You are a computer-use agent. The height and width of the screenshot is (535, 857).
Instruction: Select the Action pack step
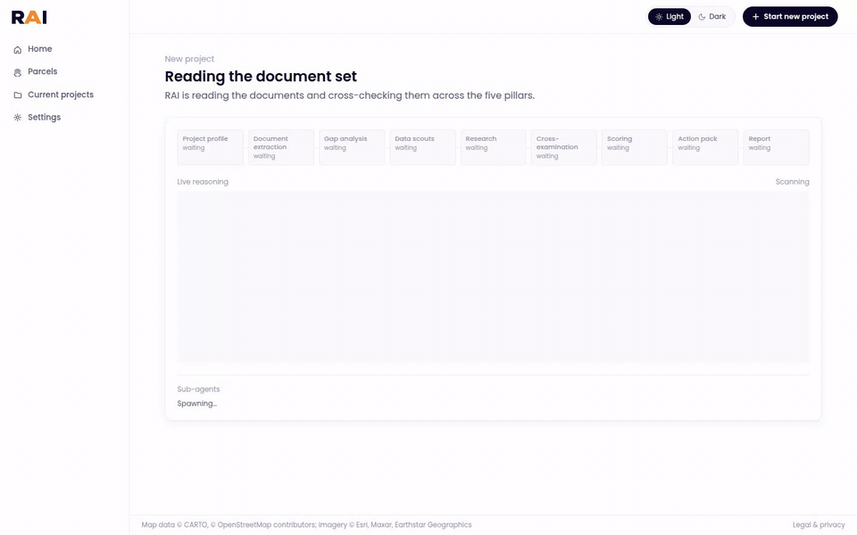705,147
